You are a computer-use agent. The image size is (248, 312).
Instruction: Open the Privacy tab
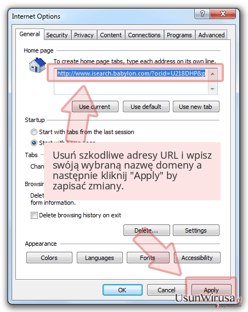coord(83,35)
